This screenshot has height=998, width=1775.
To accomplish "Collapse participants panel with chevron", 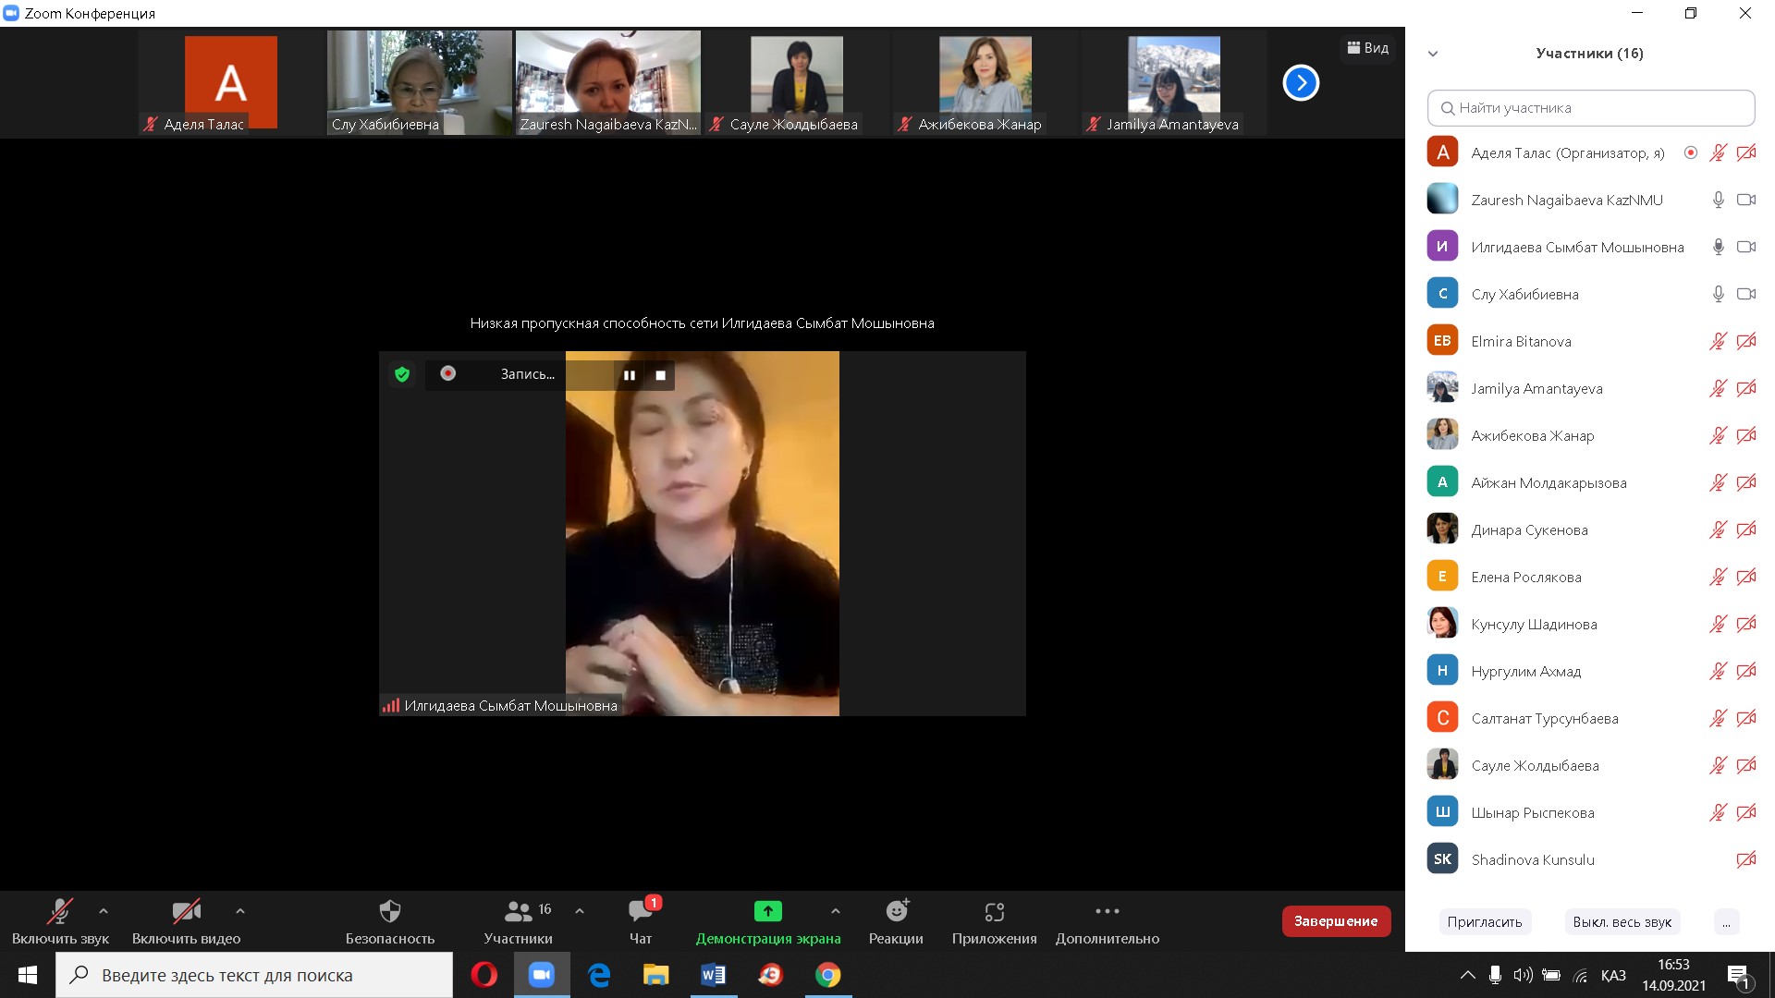I will [x=1433, y=54].
